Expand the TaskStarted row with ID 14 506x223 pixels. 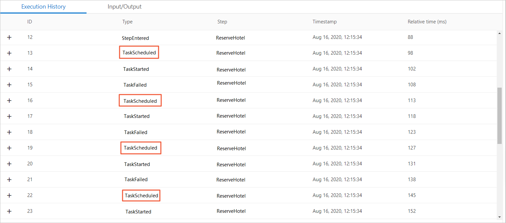(9, 69)
